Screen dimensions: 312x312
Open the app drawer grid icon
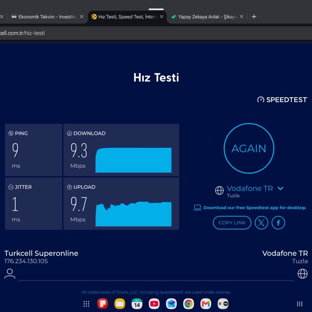point(86,304)
